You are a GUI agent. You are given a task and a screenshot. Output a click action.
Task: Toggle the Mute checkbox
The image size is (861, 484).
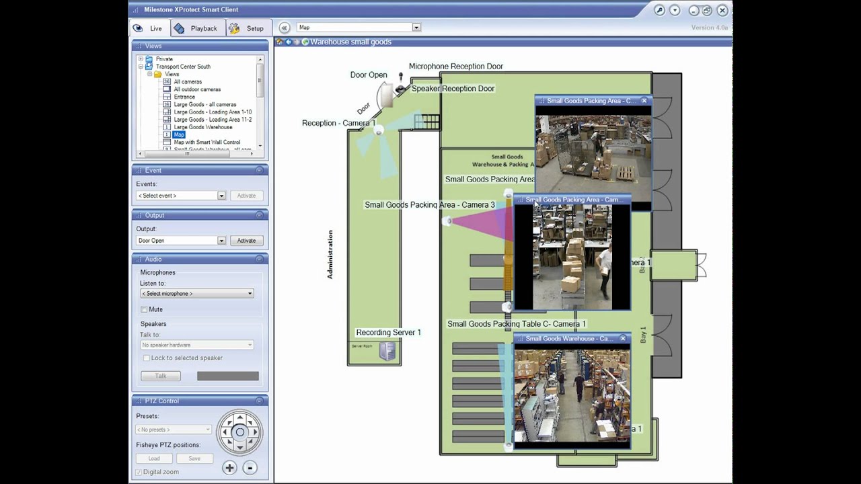click(144, 309)
